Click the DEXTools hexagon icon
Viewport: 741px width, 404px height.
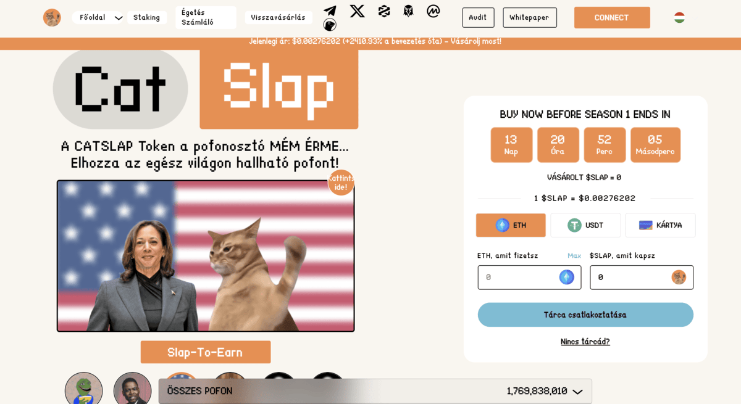[x=384, y=11]
